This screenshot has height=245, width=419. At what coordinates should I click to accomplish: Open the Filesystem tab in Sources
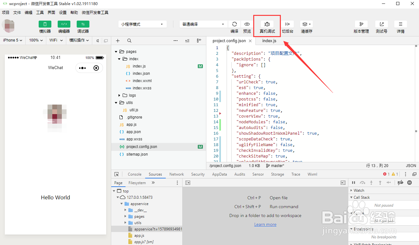(137, 183)
